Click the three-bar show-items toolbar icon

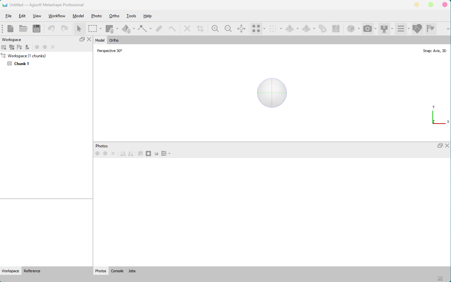[401, 29]
